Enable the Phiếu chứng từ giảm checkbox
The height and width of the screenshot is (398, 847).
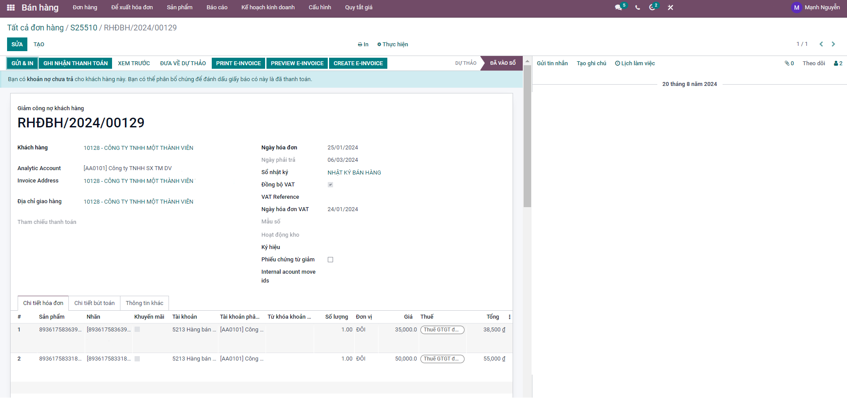tap(330, 260)
